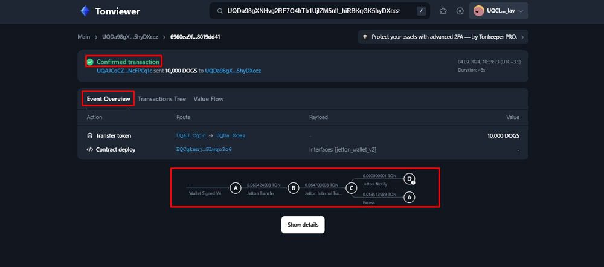Select 0.064703603 TON amount label
The height and width of the screenshot is (267, 604).
322,185
